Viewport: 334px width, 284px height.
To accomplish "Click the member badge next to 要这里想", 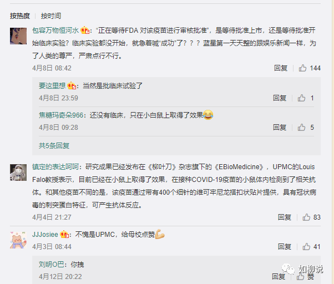I will point(72,86).
